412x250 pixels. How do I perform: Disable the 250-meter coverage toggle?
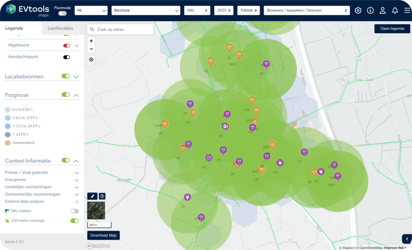tap(74, 221)
